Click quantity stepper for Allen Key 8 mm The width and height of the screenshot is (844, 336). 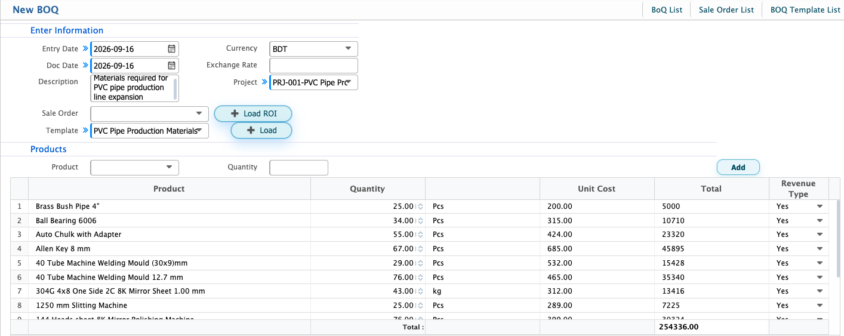(x=420, y=249)
